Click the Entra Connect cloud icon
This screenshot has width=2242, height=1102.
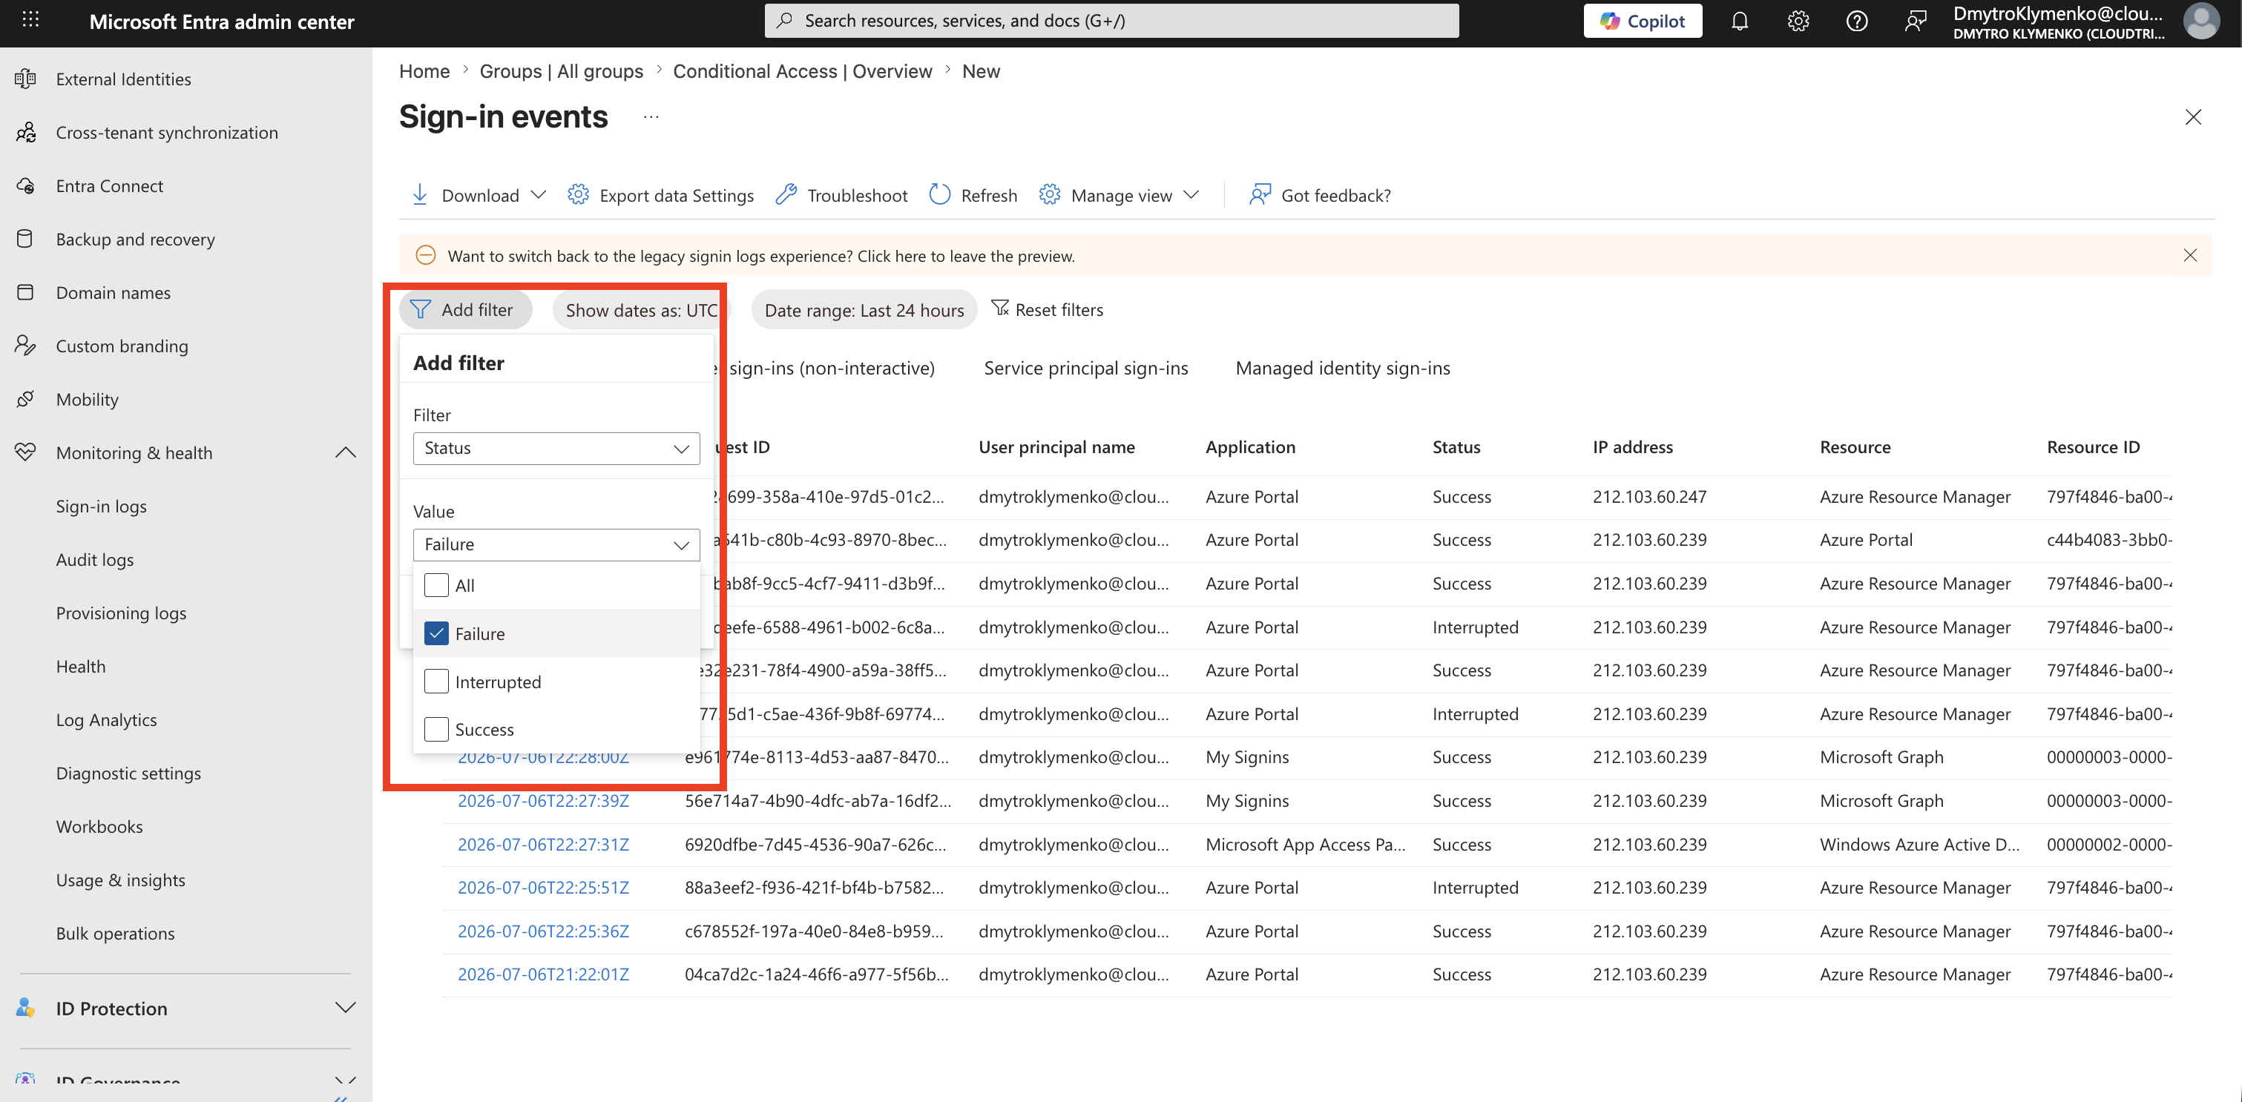tap(25, 186)
